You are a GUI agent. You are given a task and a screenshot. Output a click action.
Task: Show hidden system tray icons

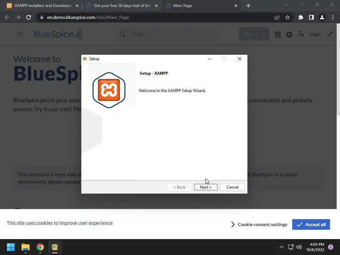coord(282,247)
